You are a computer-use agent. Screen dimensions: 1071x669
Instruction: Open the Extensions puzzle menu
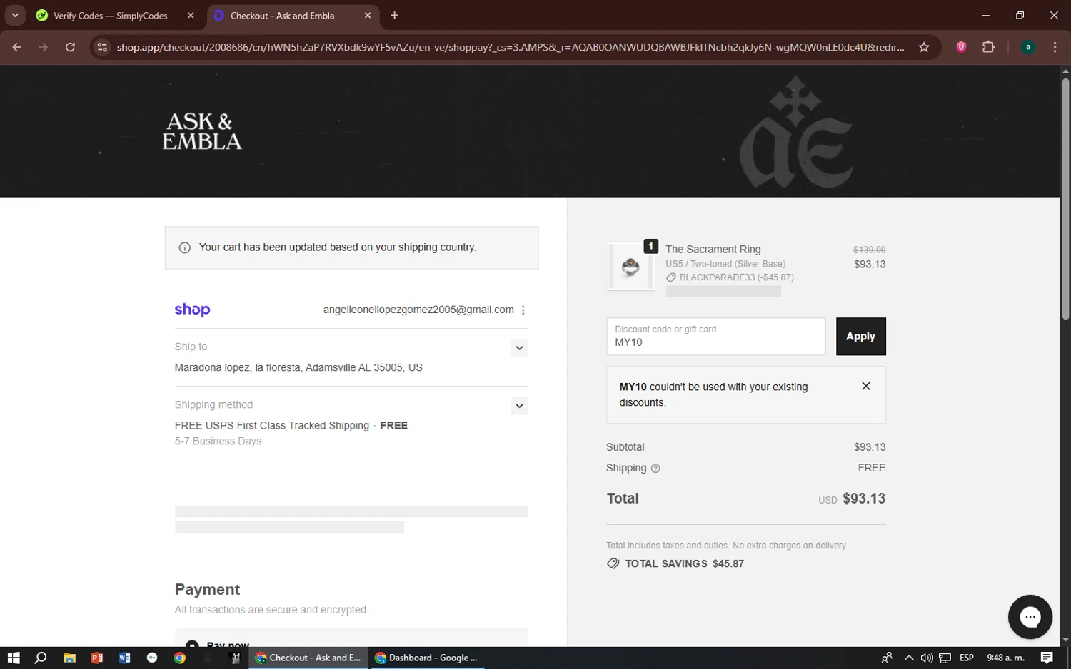[988, 47]
